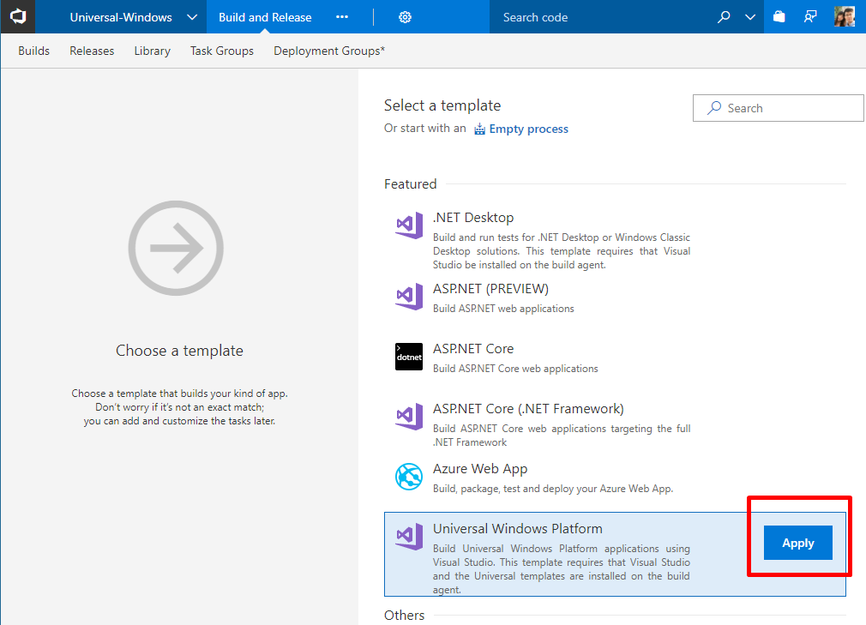Click the magnifier icon in template search

(714, 108)
